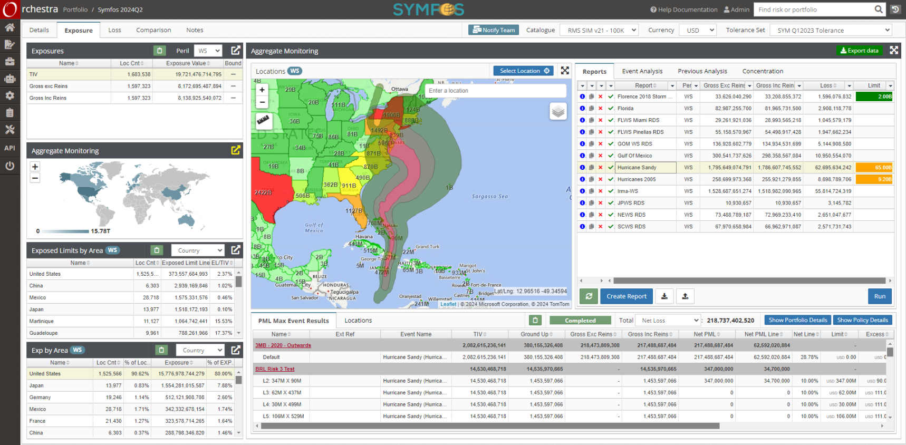This screenshot has width=906, height=445.
Task: Open the Report column filter arrow
Action: coord(672,85)
